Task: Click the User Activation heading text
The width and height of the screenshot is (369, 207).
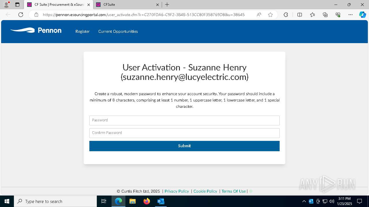Action: [184, 72]
